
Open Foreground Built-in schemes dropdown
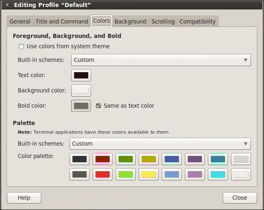click(x=161, y=60)
